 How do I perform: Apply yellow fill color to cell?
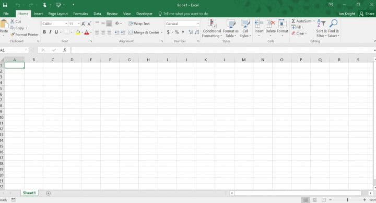78,32
